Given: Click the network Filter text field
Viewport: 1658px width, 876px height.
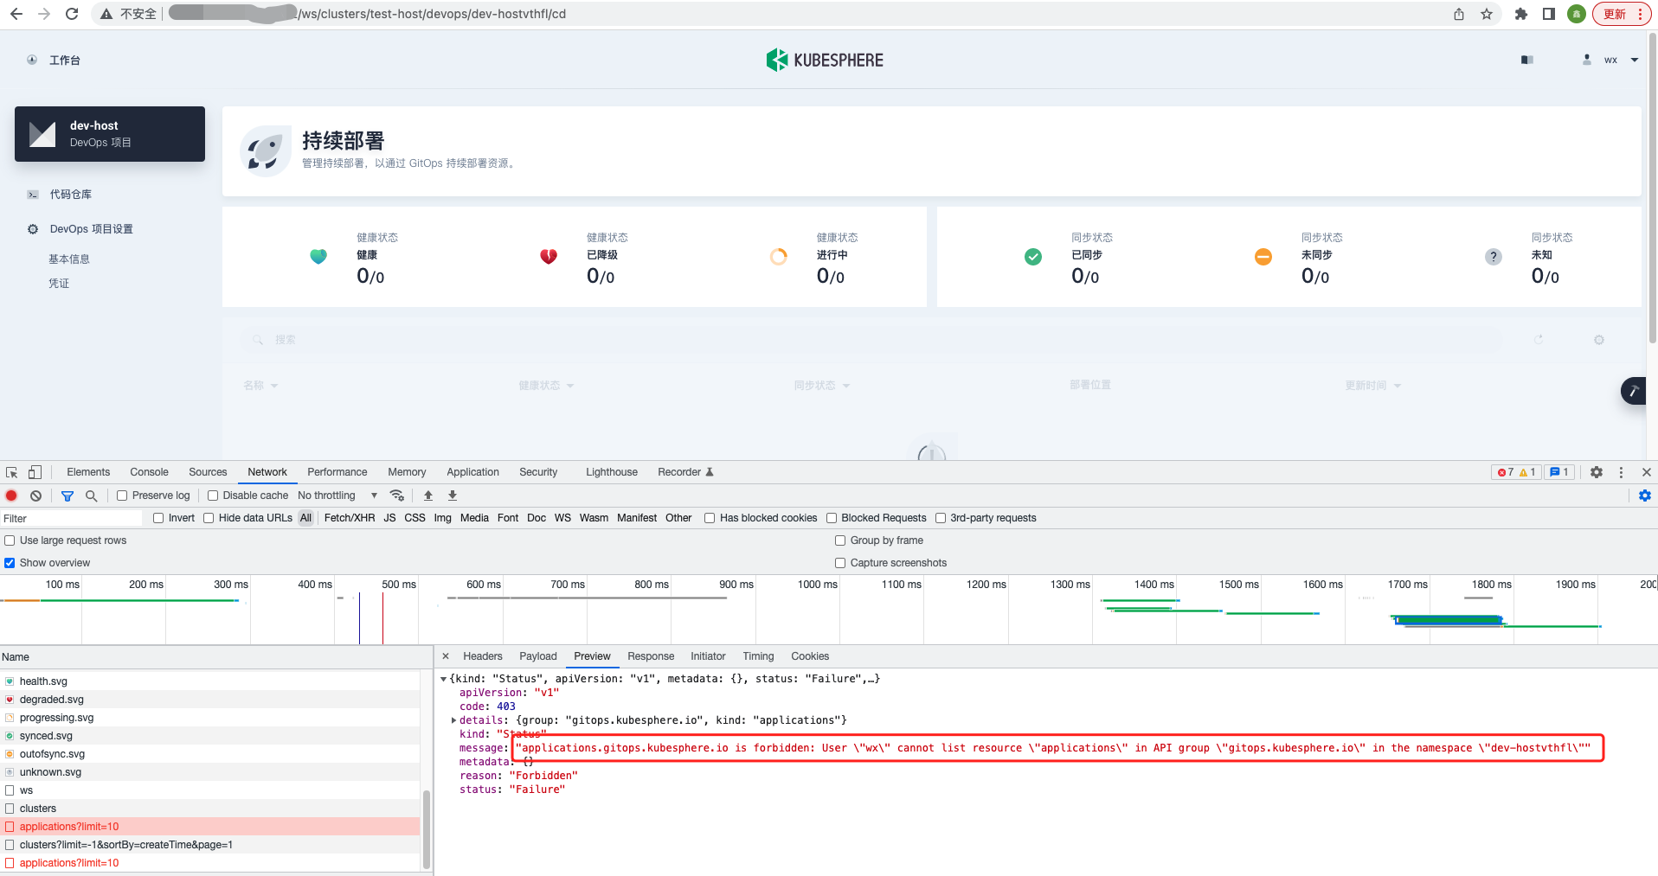Looking at the screenshot, I should tap(72, 518).
